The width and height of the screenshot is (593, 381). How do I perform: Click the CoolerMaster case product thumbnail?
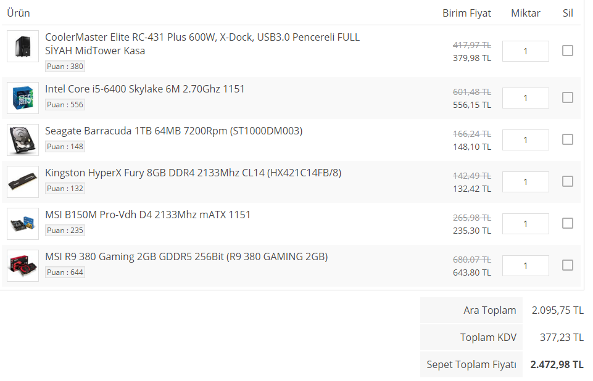[x=23, y=46]
